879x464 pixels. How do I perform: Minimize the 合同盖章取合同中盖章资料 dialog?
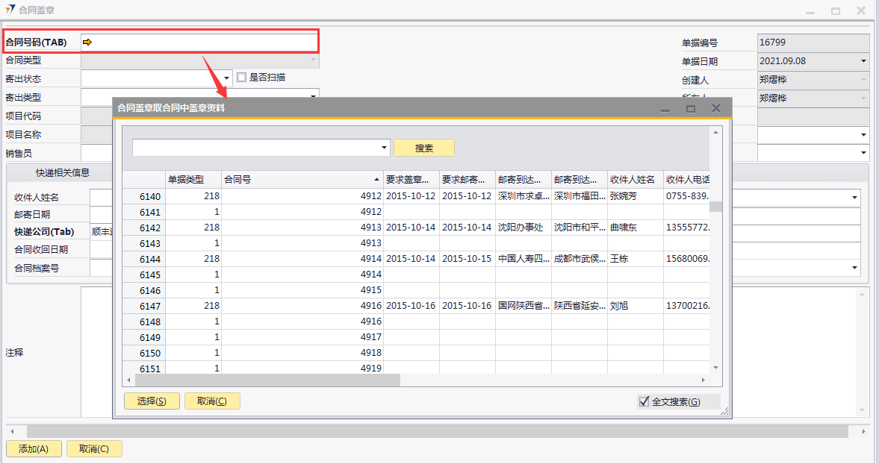coord(665,109)
